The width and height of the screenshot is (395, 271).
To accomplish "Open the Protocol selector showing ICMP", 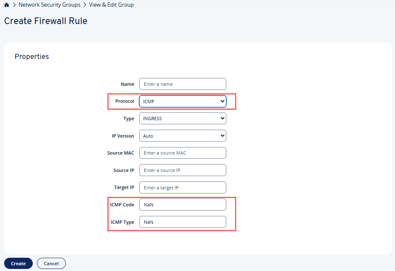I will (x=182, y=101).
